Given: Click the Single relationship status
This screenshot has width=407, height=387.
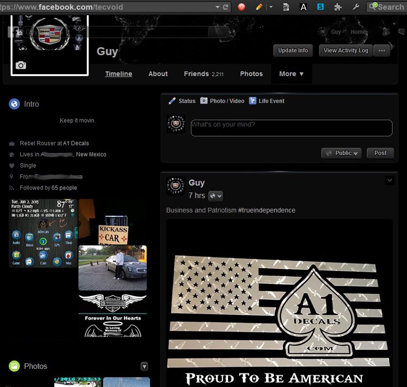Looking at the screenshot, I should click(x=28, y=166).
